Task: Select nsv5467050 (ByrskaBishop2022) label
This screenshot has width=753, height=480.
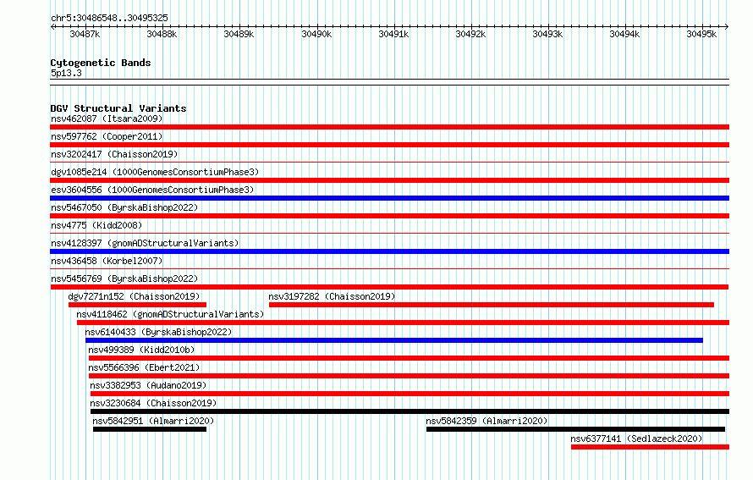Action: point(124,207)
